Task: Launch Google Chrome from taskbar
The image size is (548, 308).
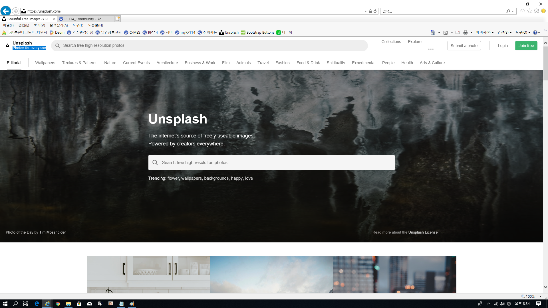Action: [x=58, y=304]
